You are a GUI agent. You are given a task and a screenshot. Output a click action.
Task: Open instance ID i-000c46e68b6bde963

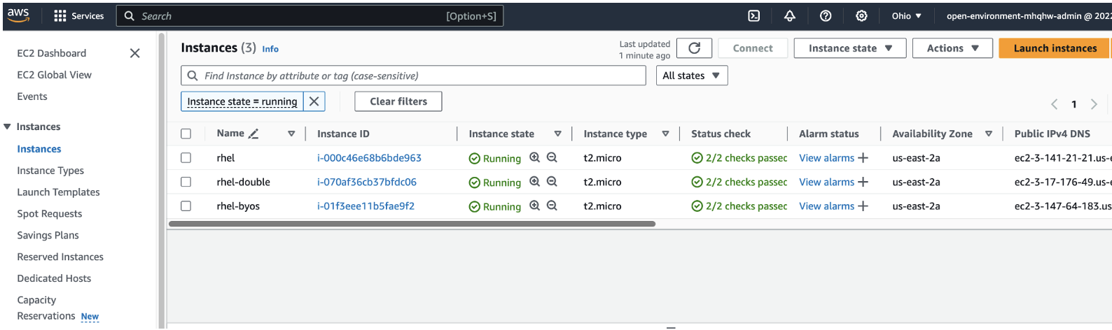[369, 158]
